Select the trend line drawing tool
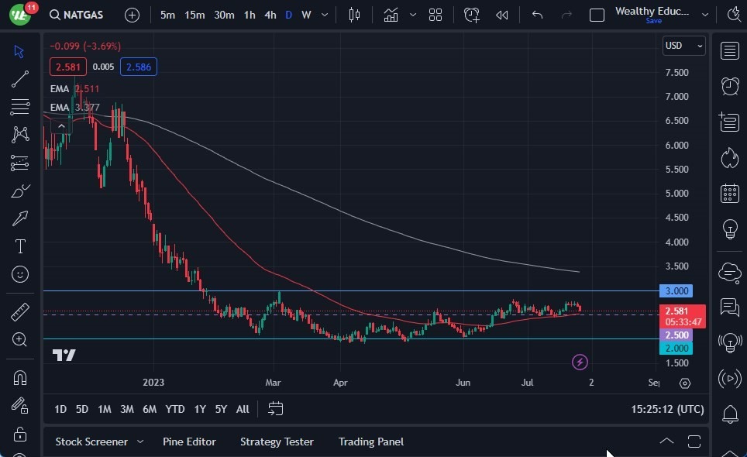 coord(20,79)
